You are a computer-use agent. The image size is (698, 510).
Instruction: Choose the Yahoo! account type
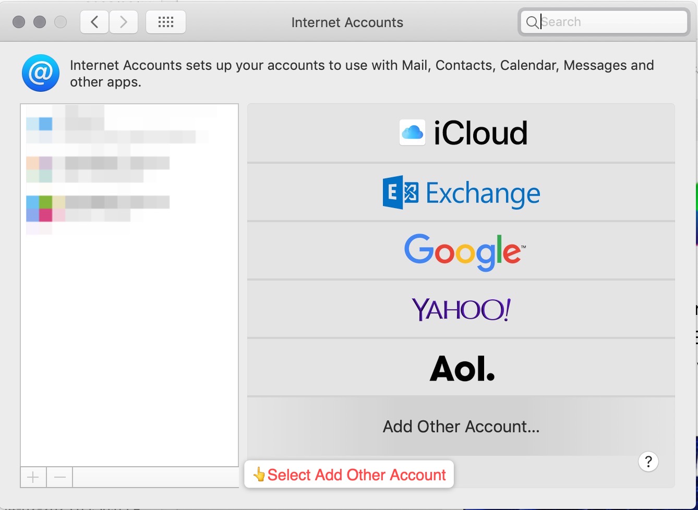[x=461, y=309]
